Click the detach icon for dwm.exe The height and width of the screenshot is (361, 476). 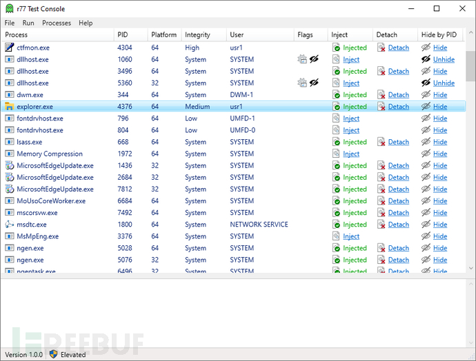tap(381, 95)
